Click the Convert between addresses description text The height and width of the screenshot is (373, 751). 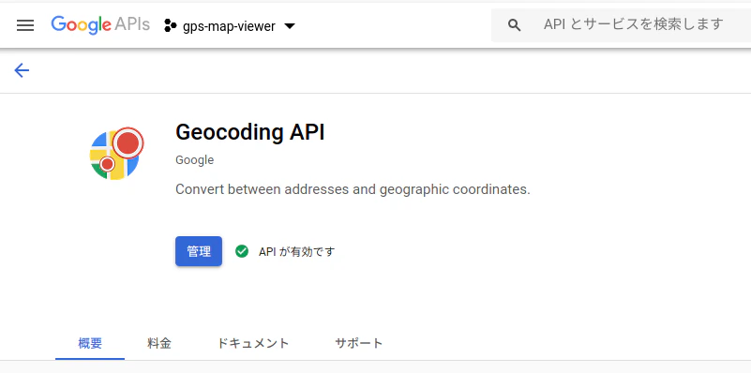pos(353,189)
